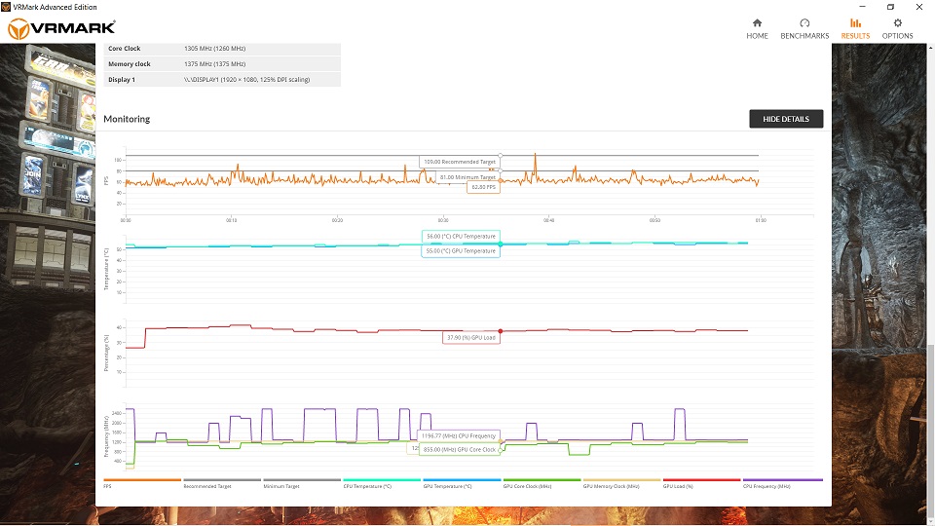The image size is (935, 526).
Task: Click the 62.30 FPS tooltip label
Action: tap(483, 187)
